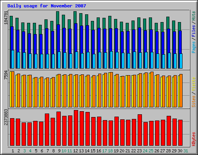Click day label '20' on the axis
Viewport: 198px width, 155px height.
[122, 151]
